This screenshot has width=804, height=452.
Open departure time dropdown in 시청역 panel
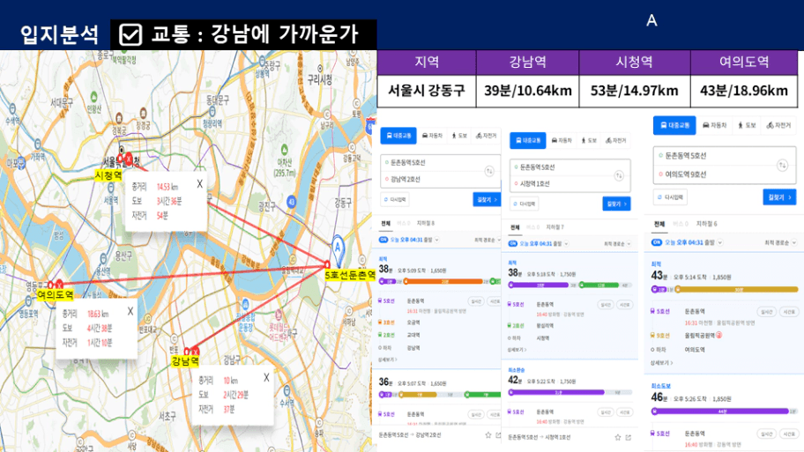coord(566,243)
